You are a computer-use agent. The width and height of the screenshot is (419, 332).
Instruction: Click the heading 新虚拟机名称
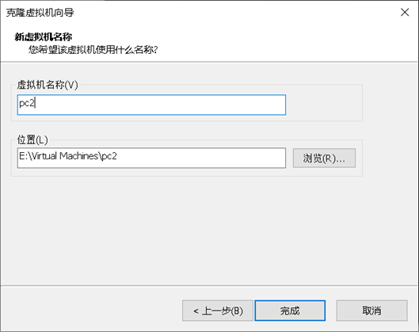(x=44, y=37)
